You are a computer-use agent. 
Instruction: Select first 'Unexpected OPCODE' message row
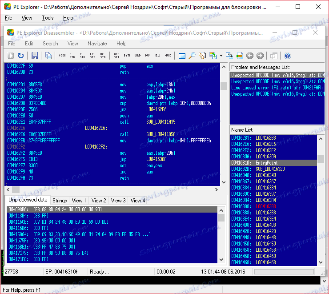click(x=277, y=75)
